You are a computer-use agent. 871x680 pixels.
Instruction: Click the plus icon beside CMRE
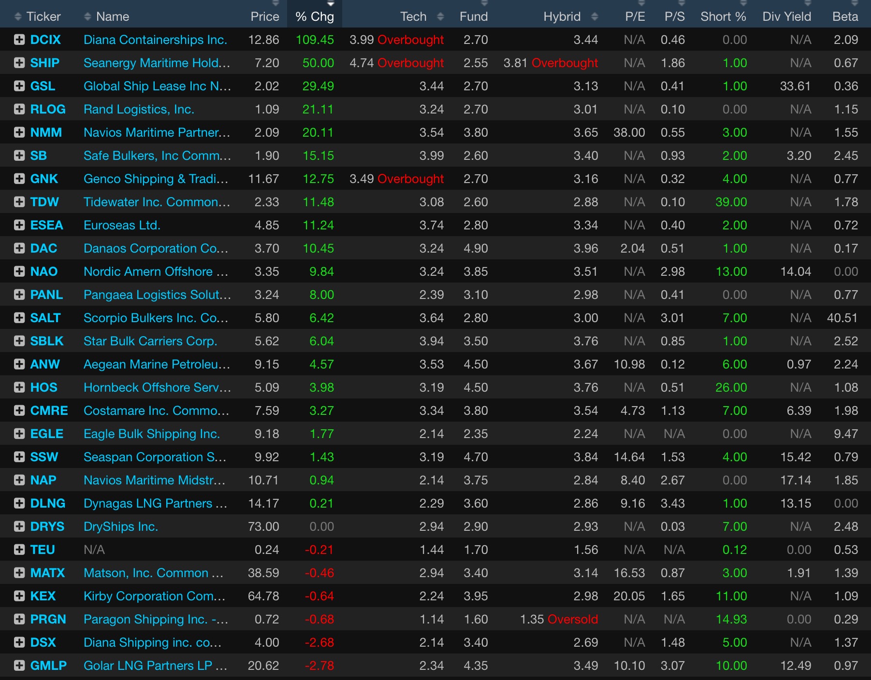coord(19,411)
